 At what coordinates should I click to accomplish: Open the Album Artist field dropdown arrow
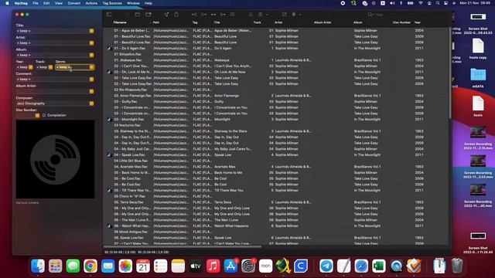[91, 91]
